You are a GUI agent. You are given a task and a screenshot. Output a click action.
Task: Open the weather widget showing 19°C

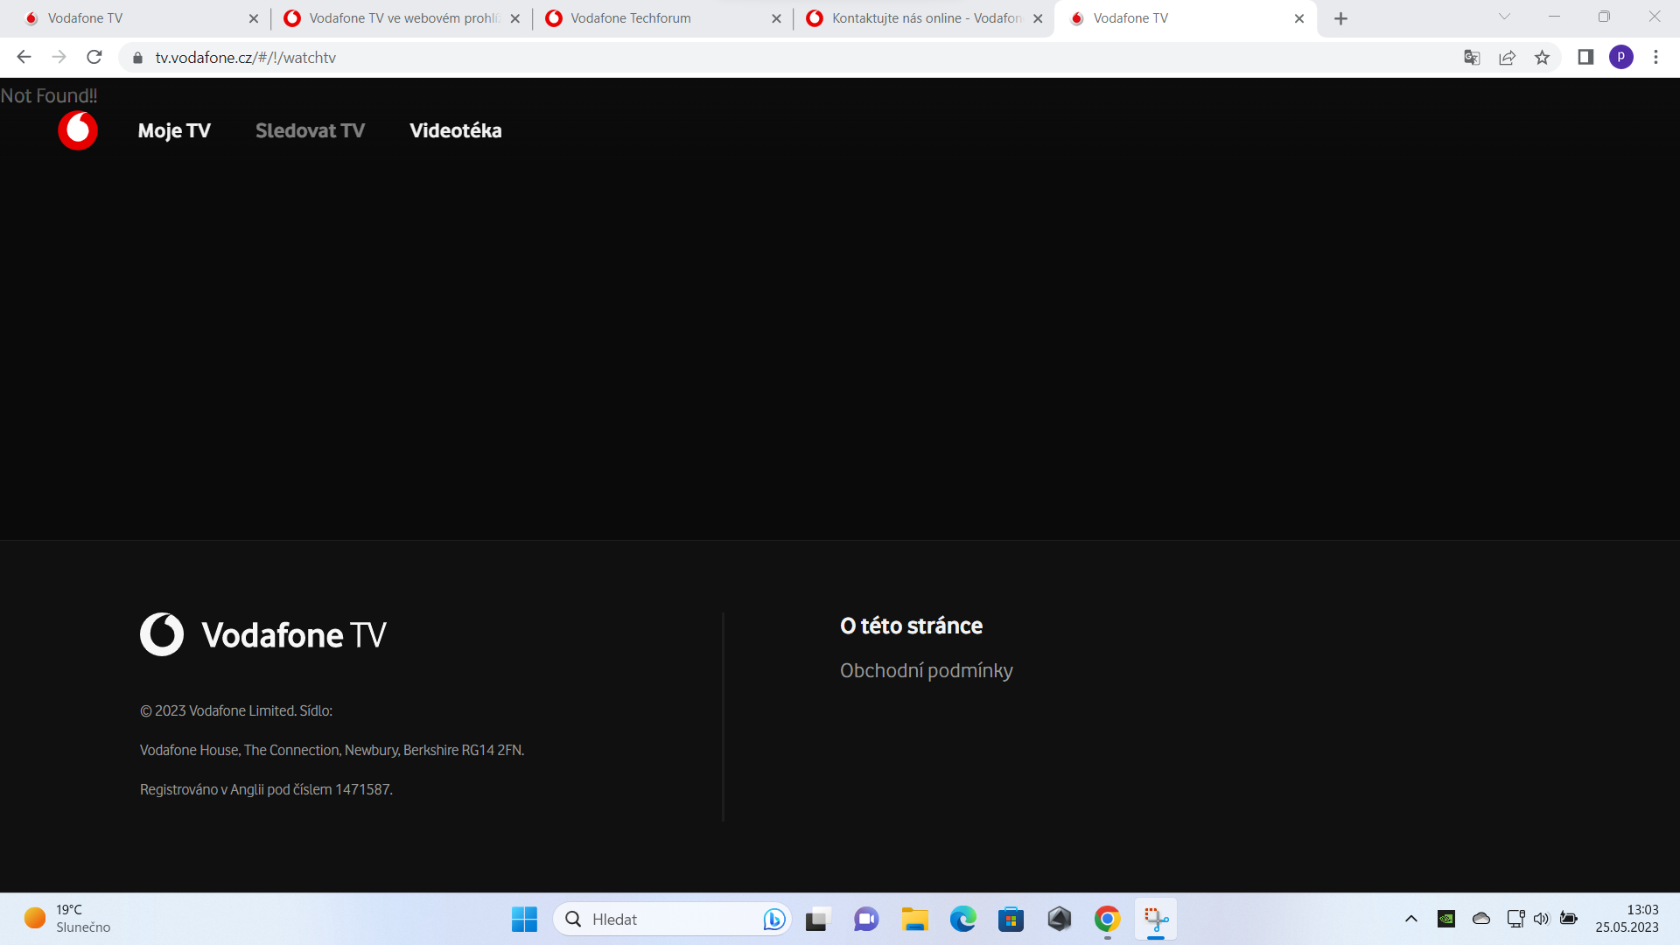68,919
